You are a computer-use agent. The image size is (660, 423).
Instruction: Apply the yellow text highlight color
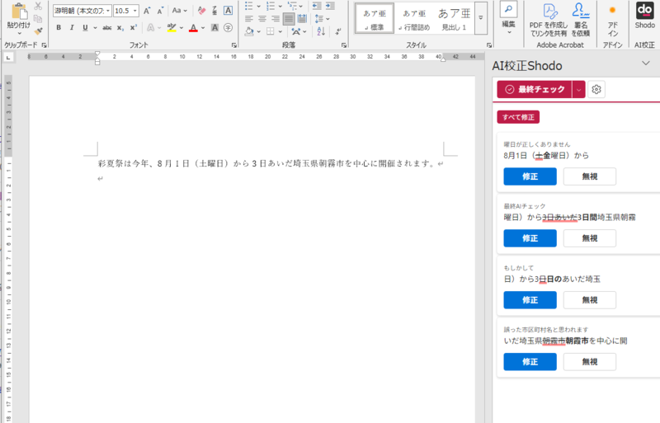pyautogui.click(x=172, y=28)
